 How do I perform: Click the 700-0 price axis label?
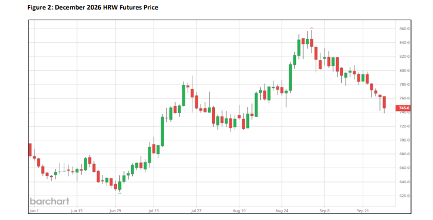(404, 140)
